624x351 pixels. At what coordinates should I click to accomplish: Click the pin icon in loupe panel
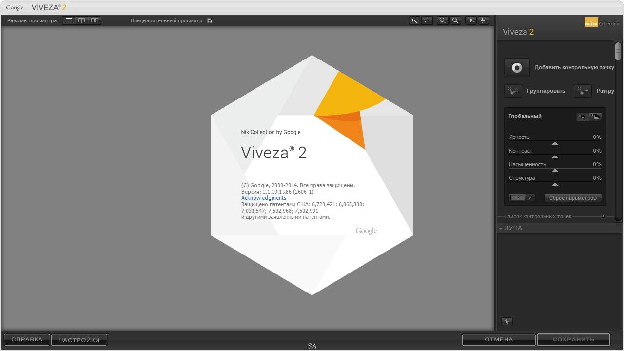507,322
